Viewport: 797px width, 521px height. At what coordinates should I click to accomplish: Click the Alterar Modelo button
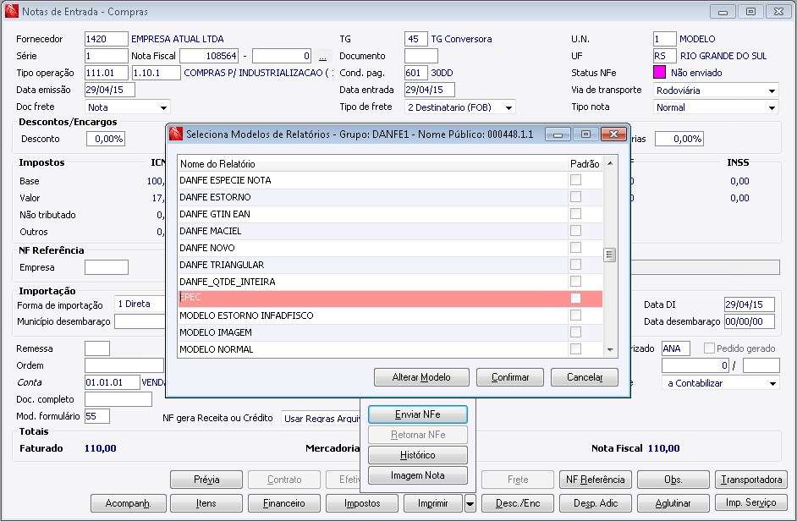[421, 377]
